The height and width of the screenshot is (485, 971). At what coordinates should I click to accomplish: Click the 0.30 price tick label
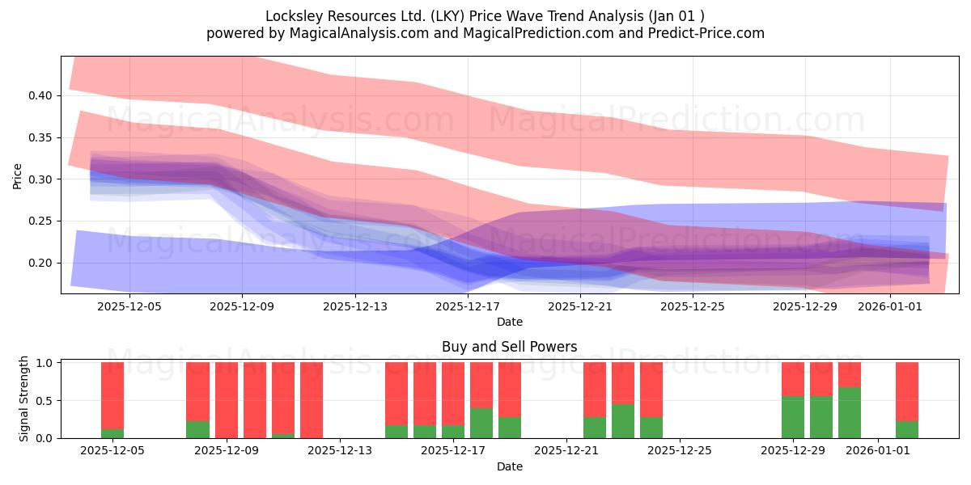point(41,179)
